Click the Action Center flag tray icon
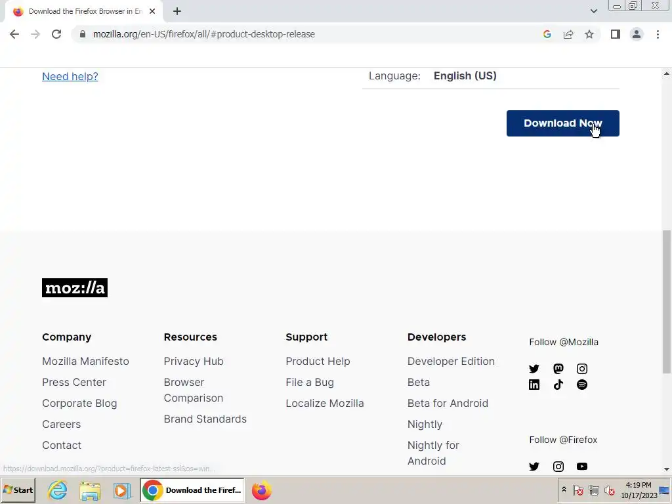This screenshot has width=672, height=504. (577, 490)
